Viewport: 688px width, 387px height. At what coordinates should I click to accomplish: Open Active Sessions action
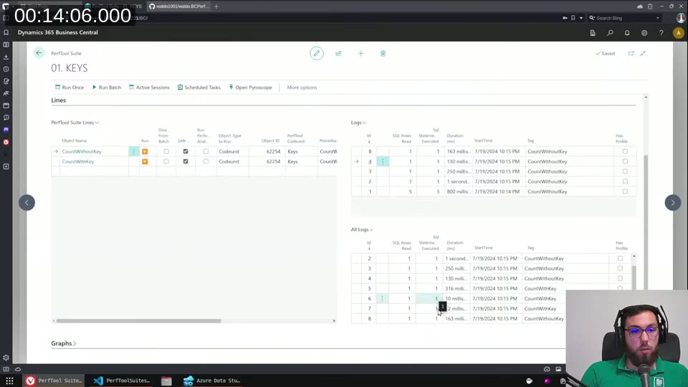click(149, 87)
